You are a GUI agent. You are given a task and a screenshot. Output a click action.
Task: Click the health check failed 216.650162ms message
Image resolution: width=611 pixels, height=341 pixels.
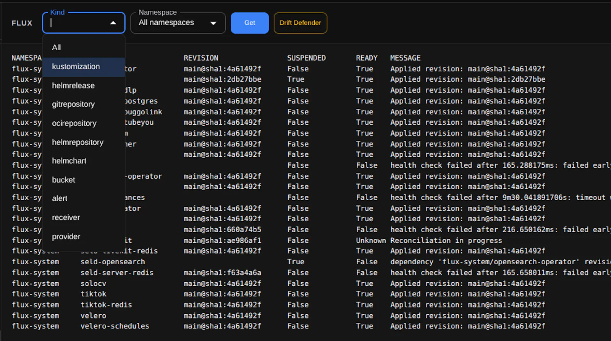tap(501, 230)
